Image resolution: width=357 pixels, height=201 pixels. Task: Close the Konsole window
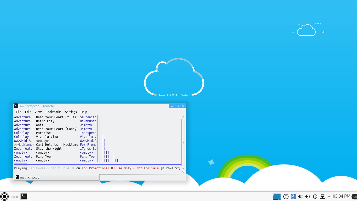(x=183, y=106)
